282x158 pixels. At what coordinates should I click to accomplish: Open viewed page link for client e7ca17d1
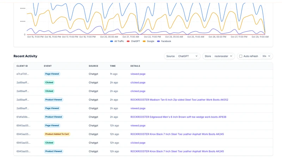pos(138,74)
